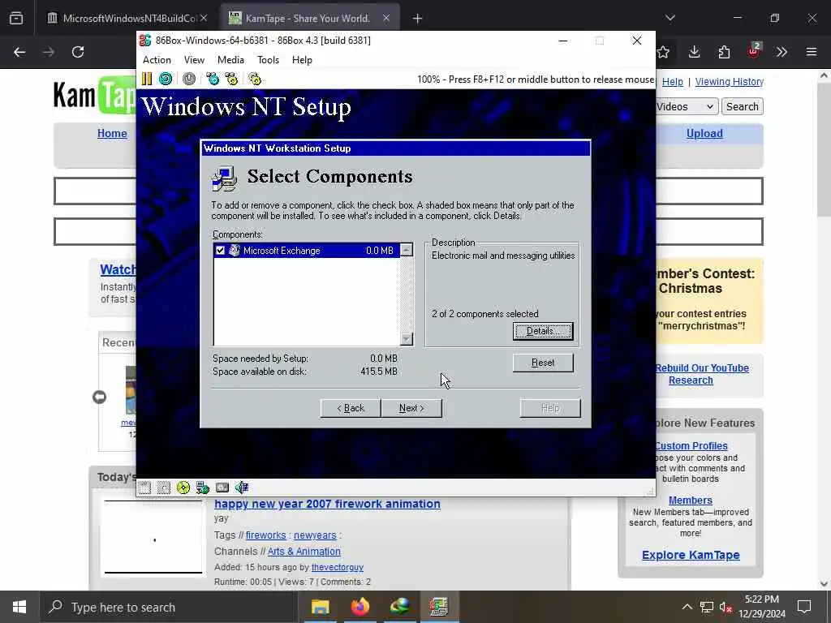Click the newyears tag link
Image resolution: width=831 pixels, height=623 pixels.
pos(315,535)
